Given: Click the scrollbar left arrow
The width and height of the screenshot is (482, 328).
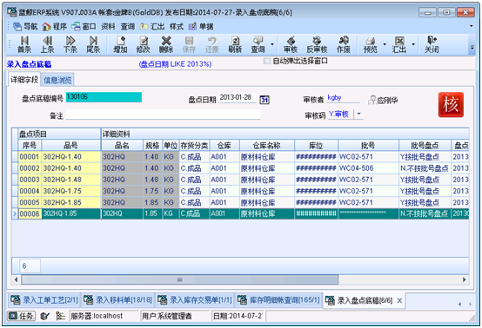Looking at the screenshot, I should tap(16, 279).
